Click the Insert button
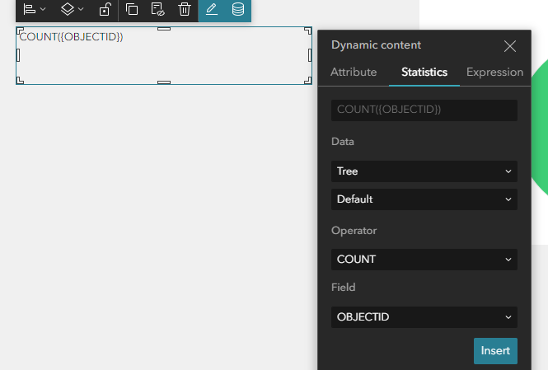548x370 pixels. pyautogui.click(x=495, y=351)
